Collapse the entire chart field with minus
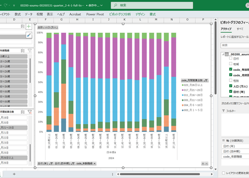Screen dimensions: 249x178 point(206,163)
